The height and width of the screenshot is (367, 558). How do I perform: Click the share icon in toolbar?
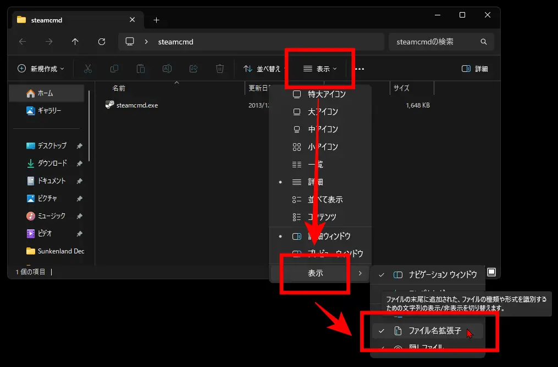point(193,69)
